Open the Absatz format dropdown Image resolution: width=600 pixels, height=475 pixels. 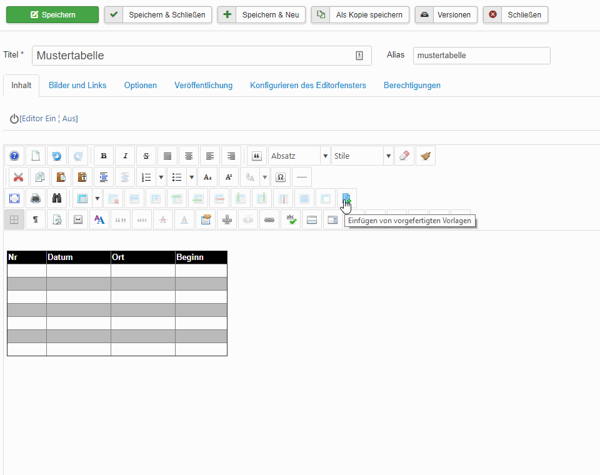(299, 156)
